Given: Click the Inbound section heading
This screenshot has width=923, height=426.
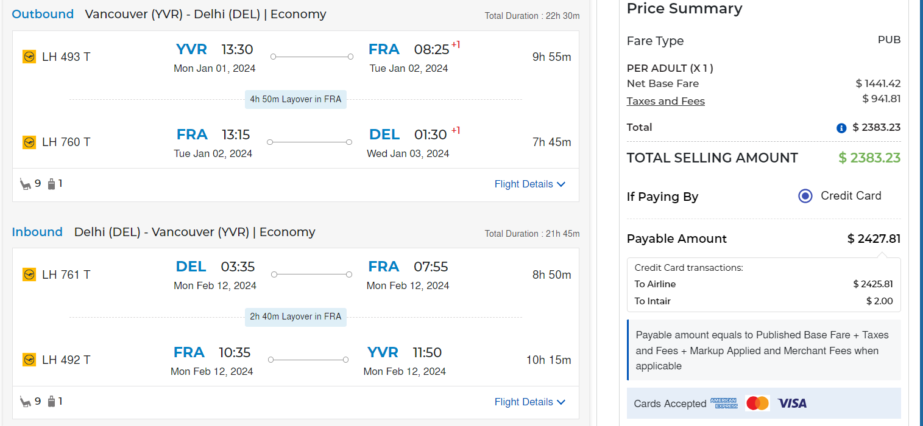Looking at the screenshot, I should [37, 232].
